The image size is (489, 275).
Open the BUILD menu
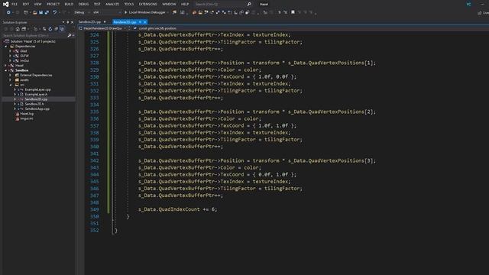(x=69, y=4)
